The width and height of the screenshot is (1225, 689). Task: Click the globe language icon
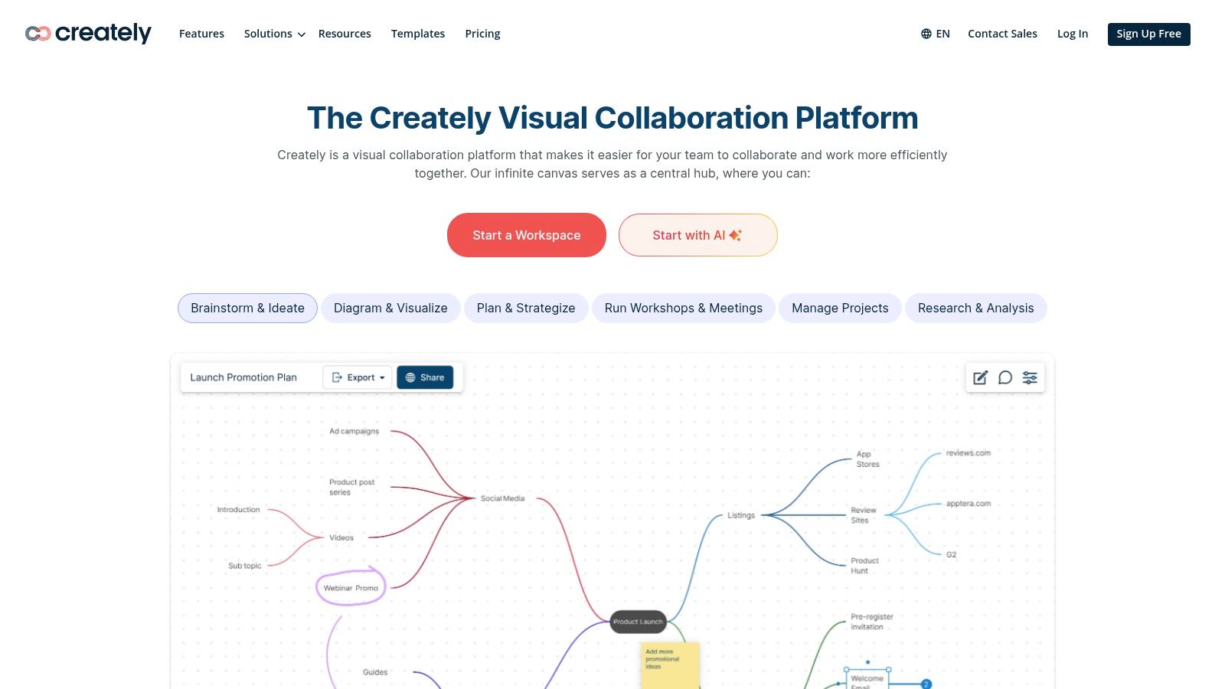click(926, 34)
